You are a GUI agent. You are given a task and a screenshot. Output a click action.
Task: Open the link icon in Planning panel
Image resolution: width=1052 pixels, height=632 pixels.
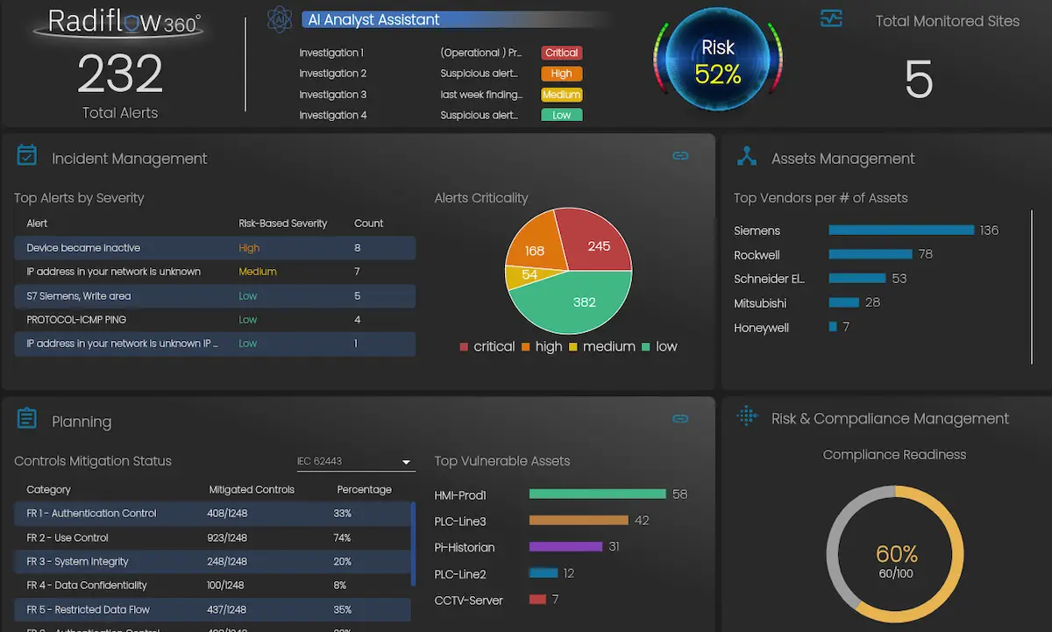[680, 420]
